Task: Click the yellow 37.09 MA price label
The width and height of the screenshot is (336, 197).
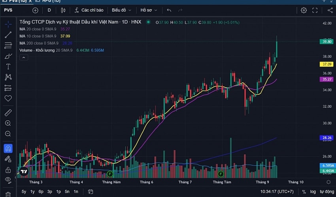Action: click(x=327, y=64)
